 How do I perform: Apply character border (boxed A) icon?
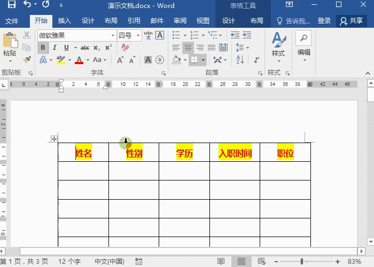(160, 35)
